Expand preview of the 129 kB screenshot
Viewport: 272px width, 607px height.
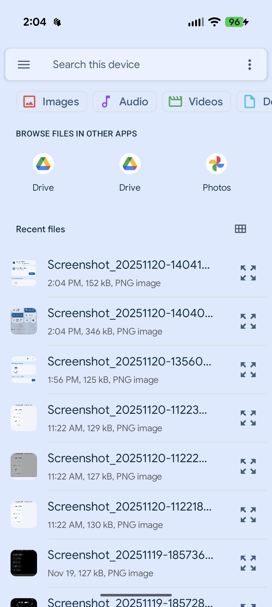click(248, 418)
